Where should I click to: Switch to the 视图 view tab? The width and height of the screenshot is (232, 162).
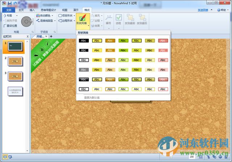[x=65, y=10]
